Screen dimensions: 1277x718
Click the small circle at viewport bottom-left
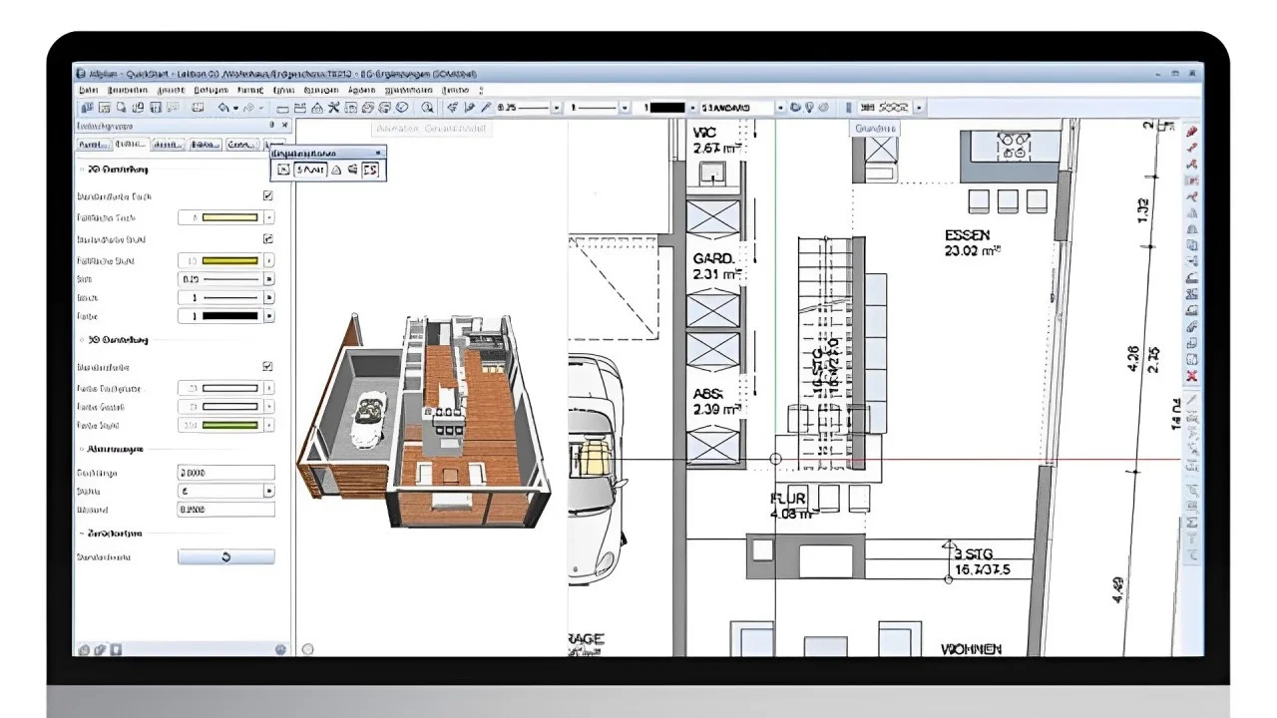pyautogui.click(x=307, y=649)
